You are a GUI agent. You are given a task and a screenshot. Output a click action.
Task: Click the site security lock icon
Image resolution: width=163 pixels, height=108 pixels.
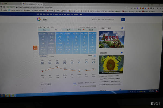(17, 7)
